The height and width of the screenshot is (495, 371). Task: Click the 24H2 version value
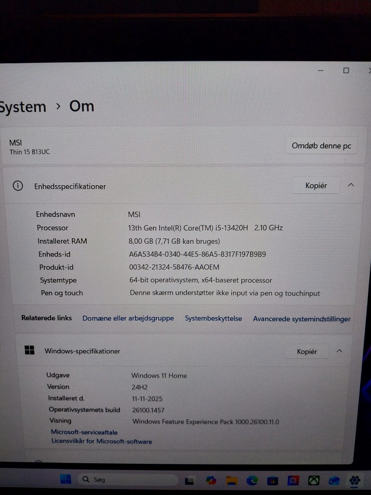click(x=140, y=387)
